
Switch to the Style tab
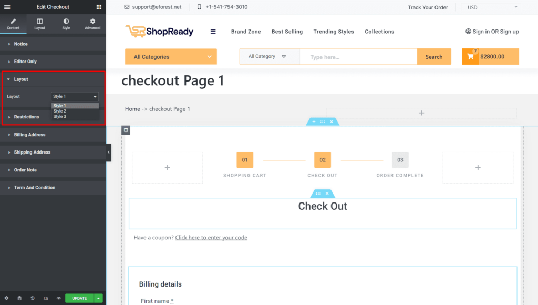tap(66, 24)
